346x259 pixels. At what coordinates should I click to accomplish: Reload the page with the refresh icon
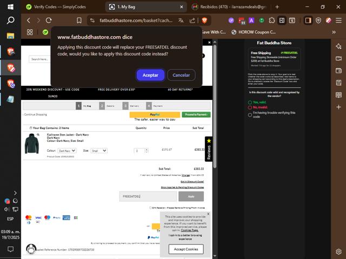49,21
